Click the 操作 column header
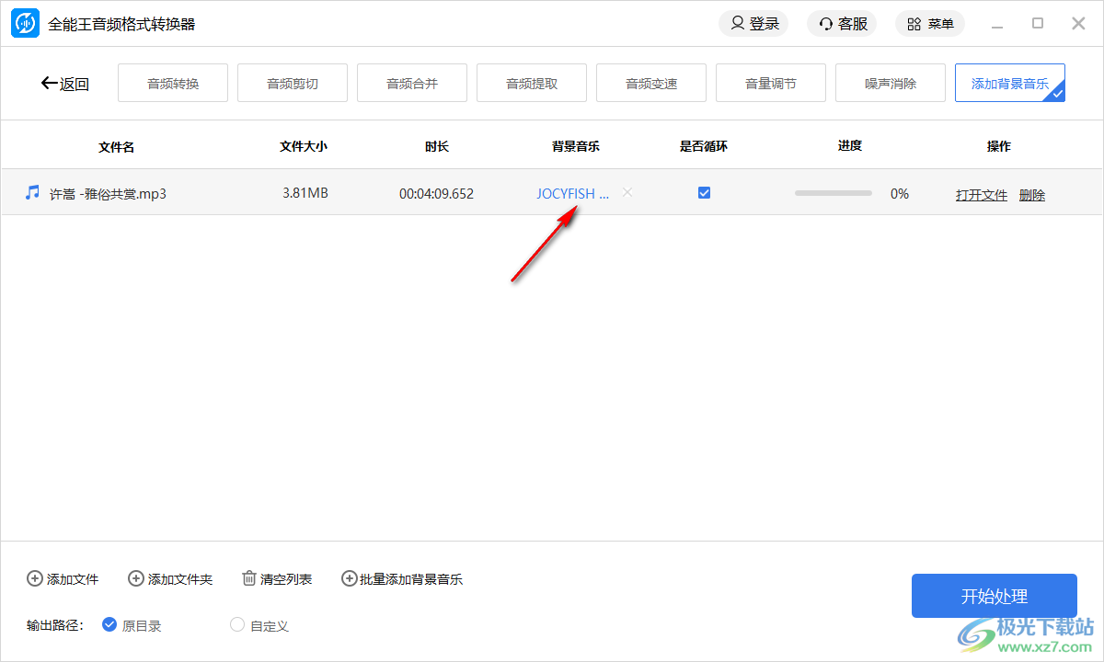The width and height of the screenshot is (1104, 662). click(999, 145)
